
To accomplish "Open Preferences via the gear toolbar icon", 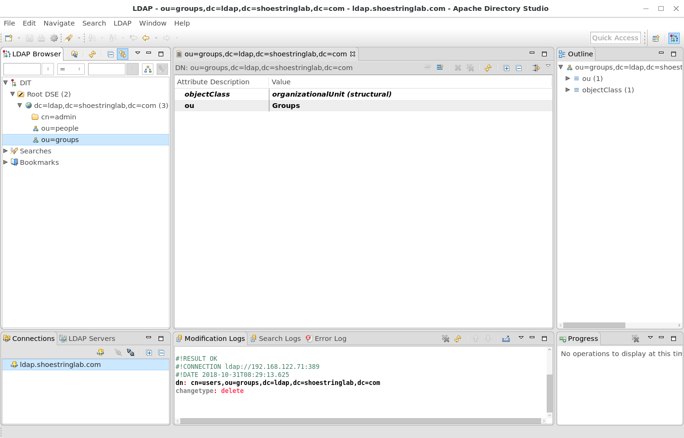I will click(x=54, y=38).
